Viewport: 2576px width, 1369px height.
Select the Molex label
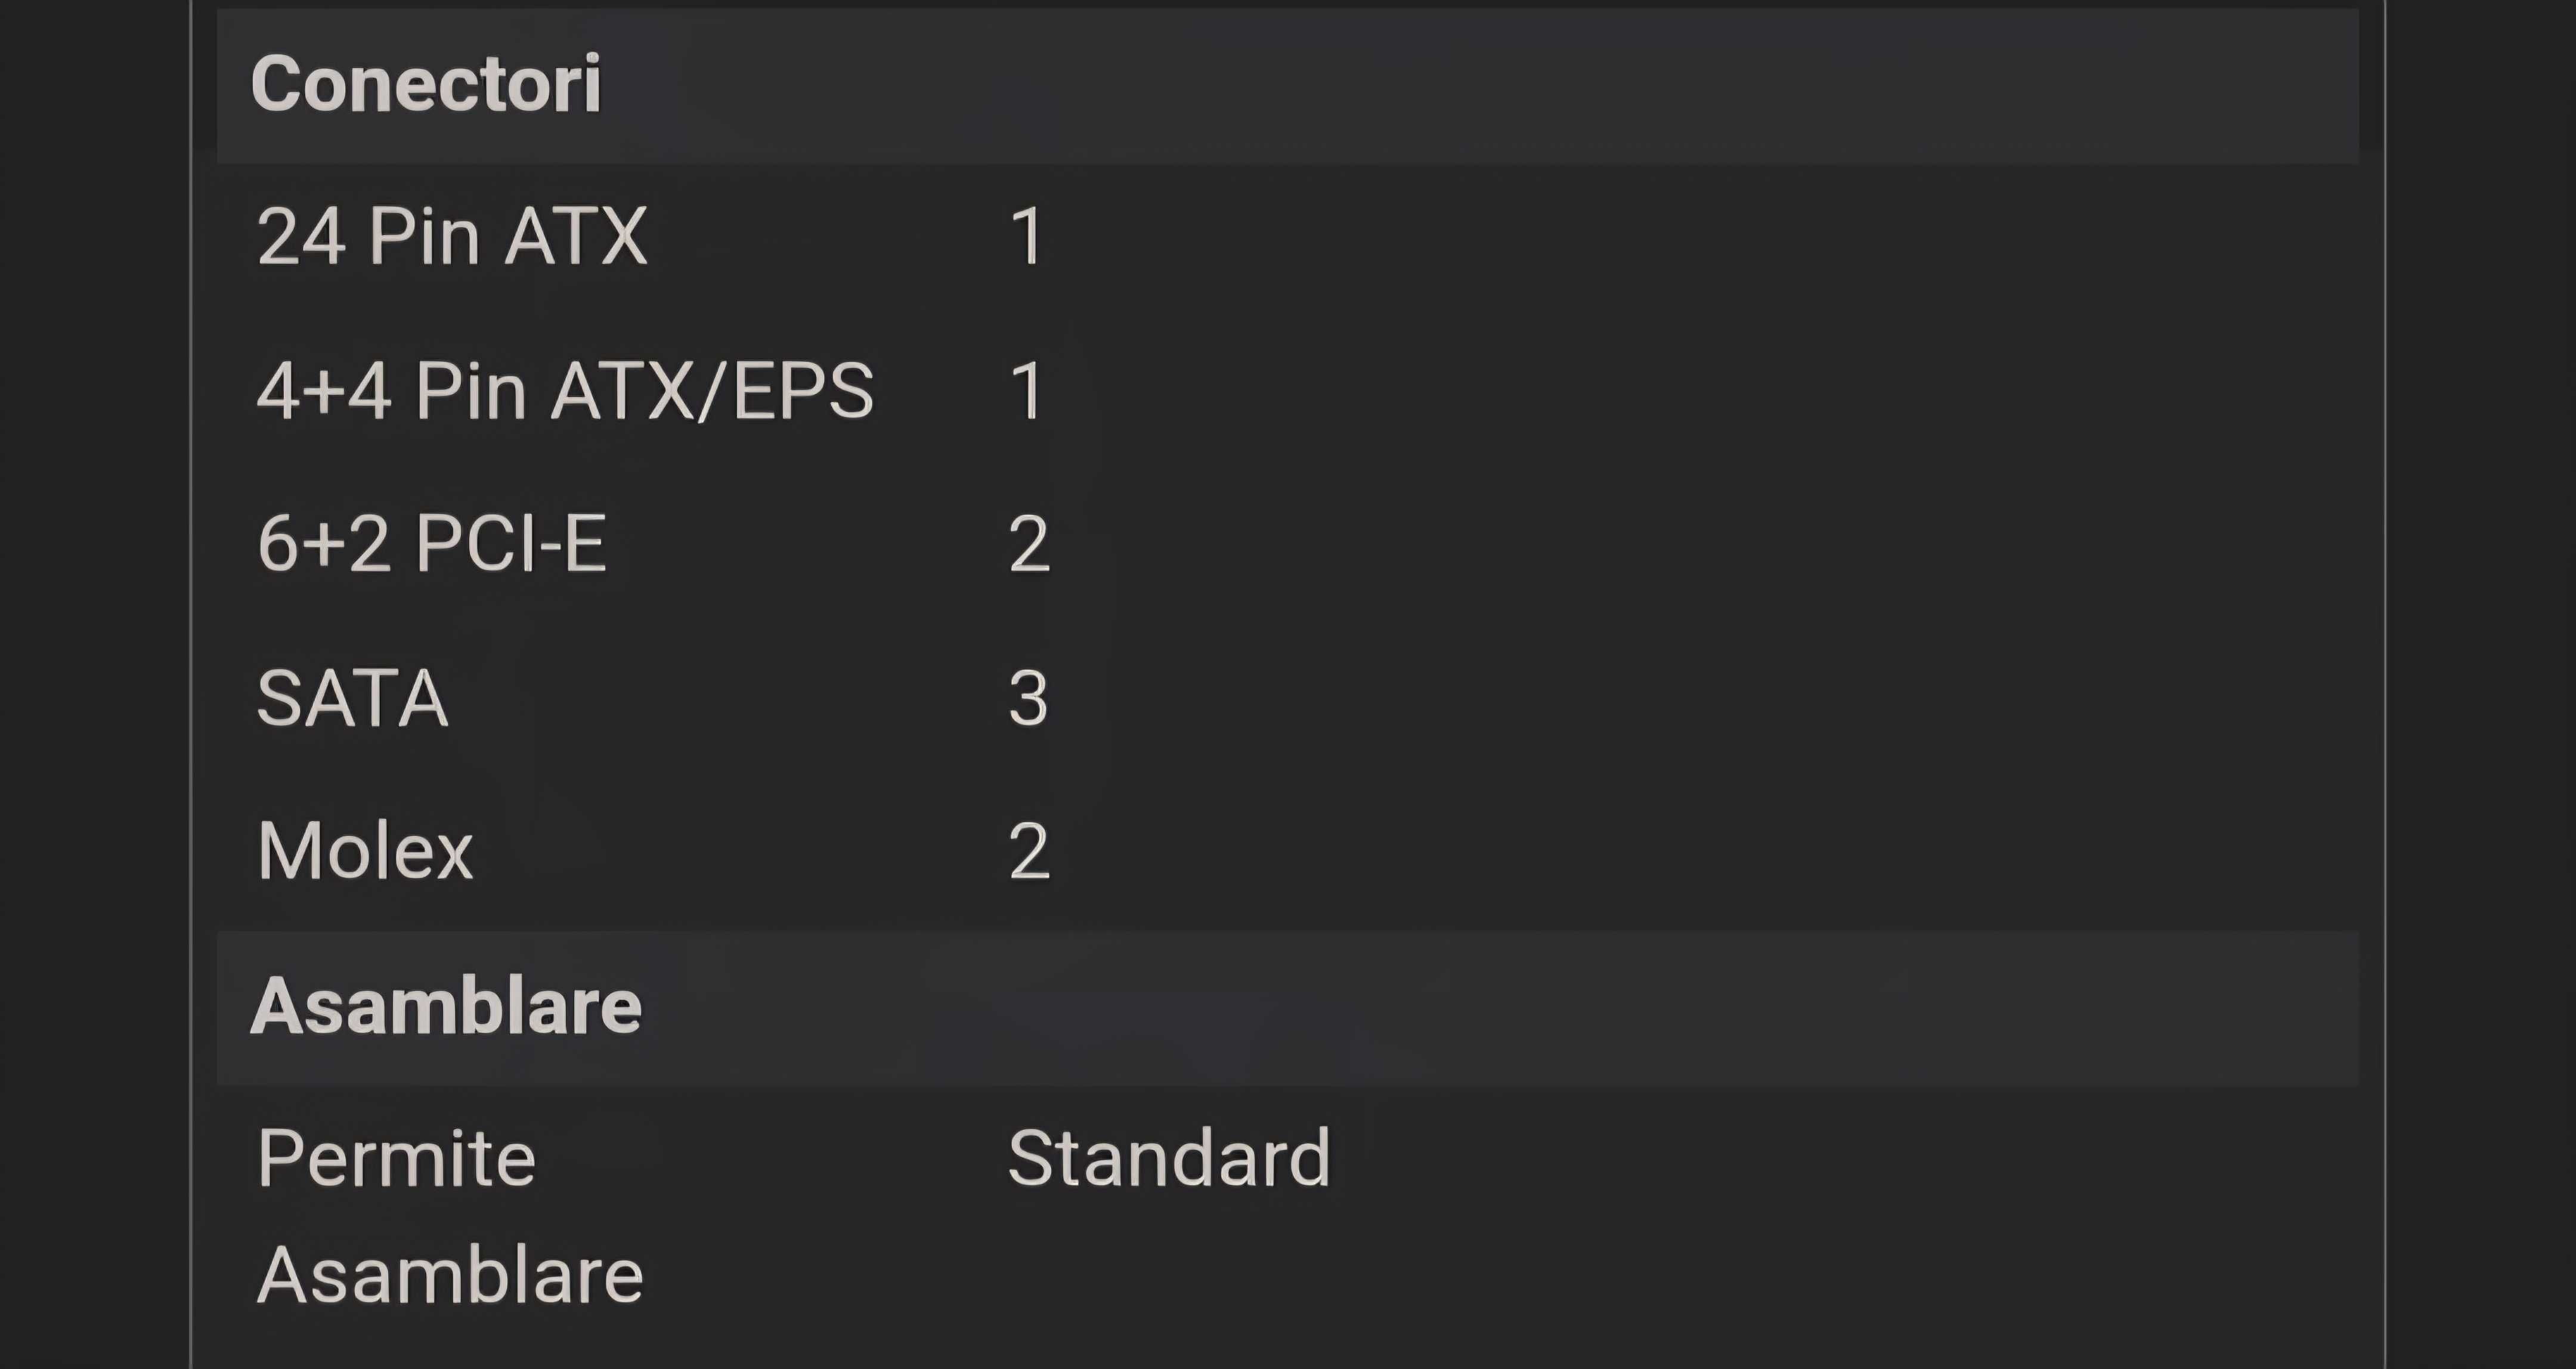(x=365, y=851)
